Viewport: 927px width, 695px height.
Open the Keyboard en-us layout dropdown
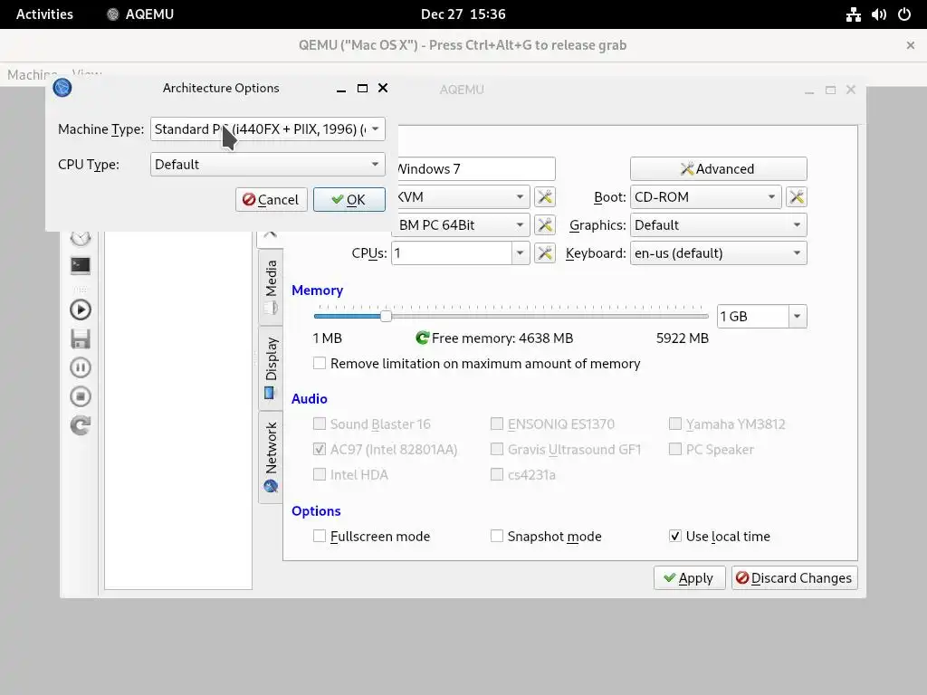point(718,253)
